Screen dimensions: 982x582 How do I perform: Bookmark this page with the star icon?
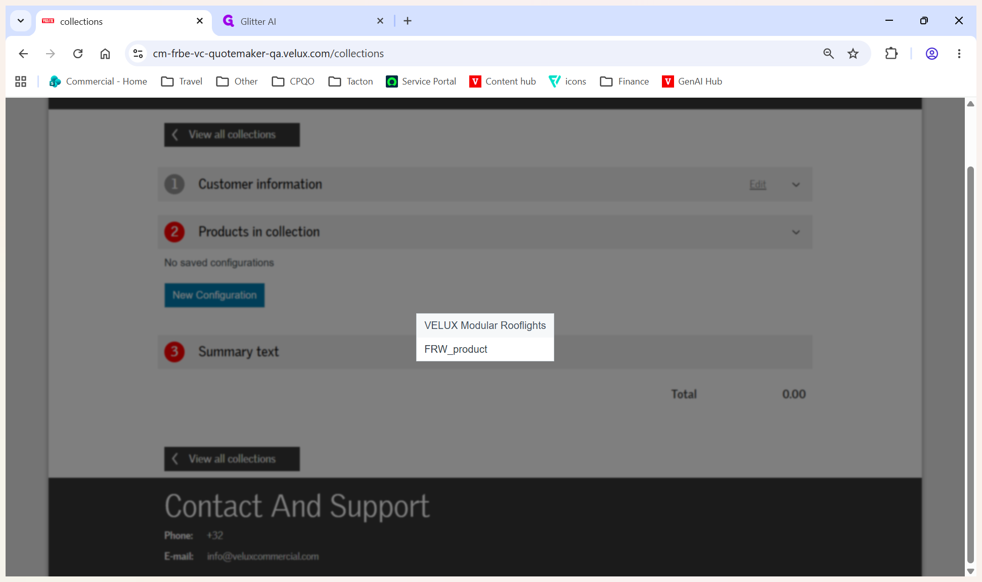853,54
